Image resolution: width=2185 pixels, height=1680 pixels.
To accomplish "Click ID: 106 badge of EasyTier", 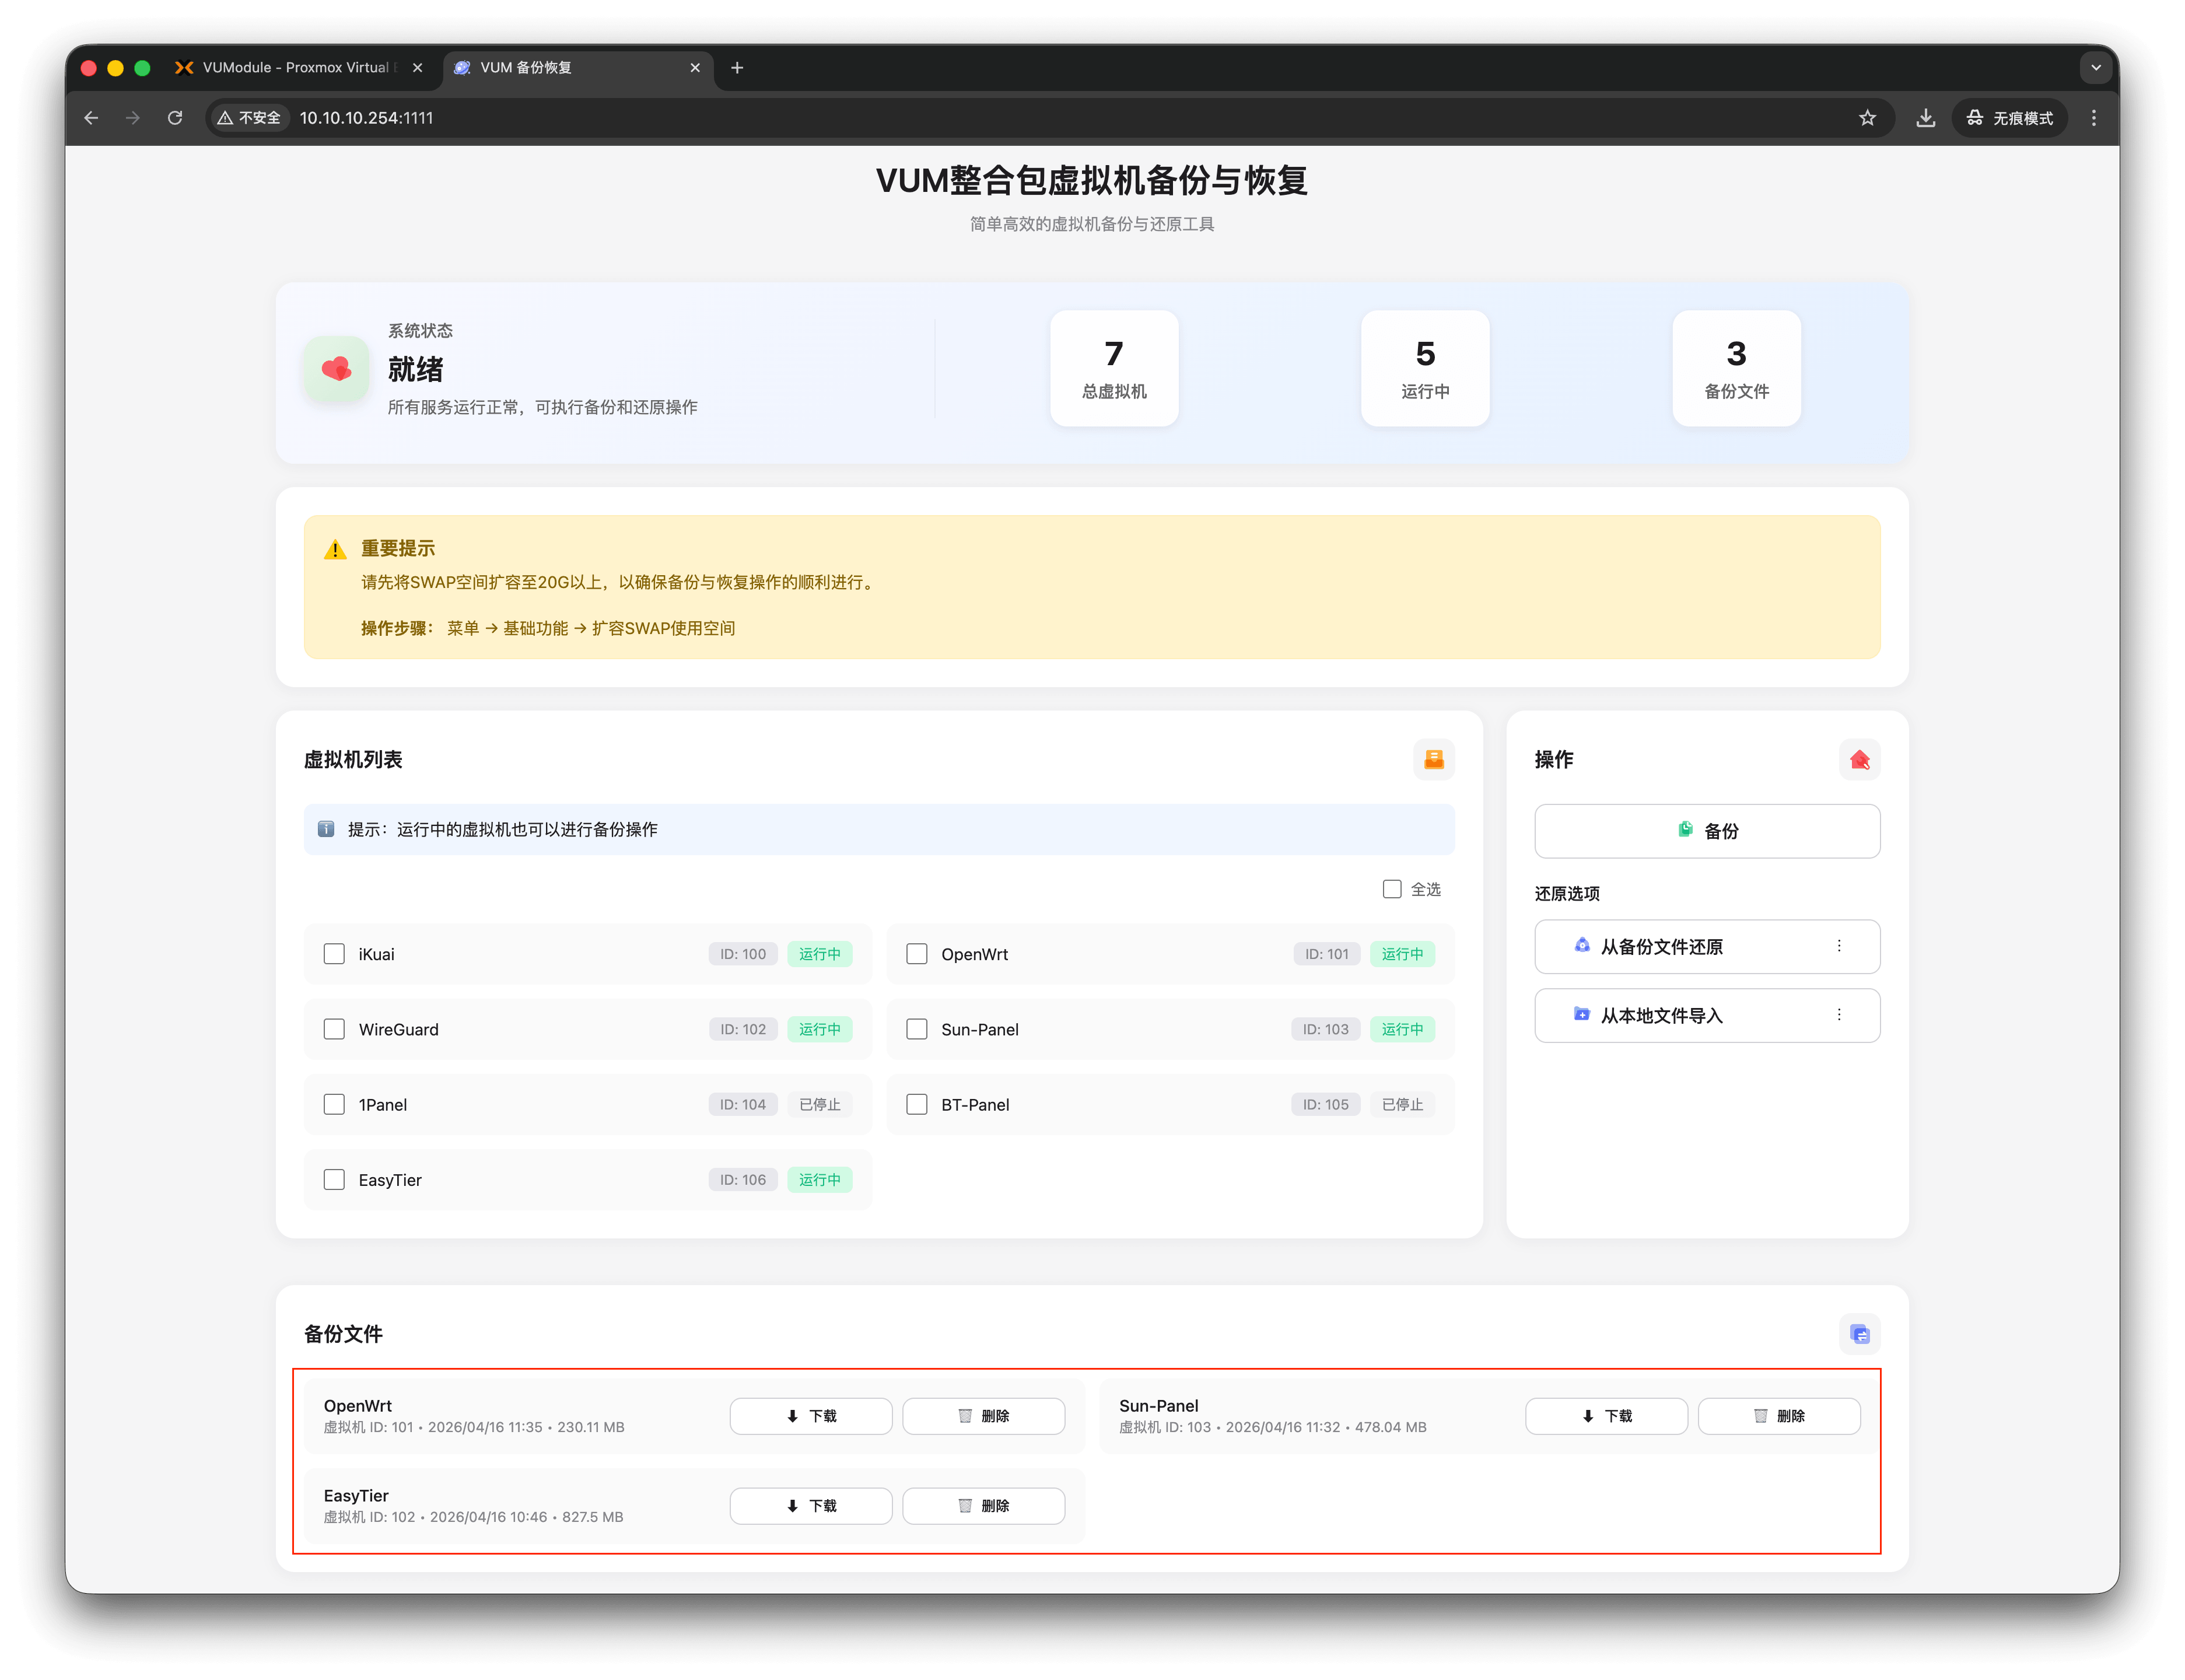I will click(x=743, y=1180).
